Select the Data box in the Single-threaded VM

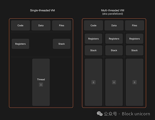coord(41,25)
